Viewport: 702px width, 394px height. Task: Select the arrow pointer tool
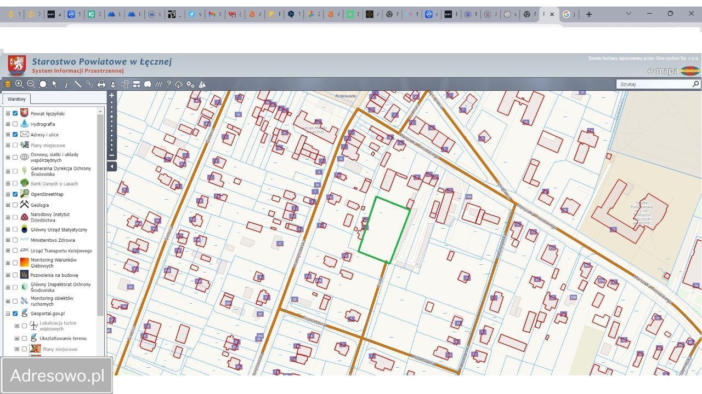click(x=55, y=84)
